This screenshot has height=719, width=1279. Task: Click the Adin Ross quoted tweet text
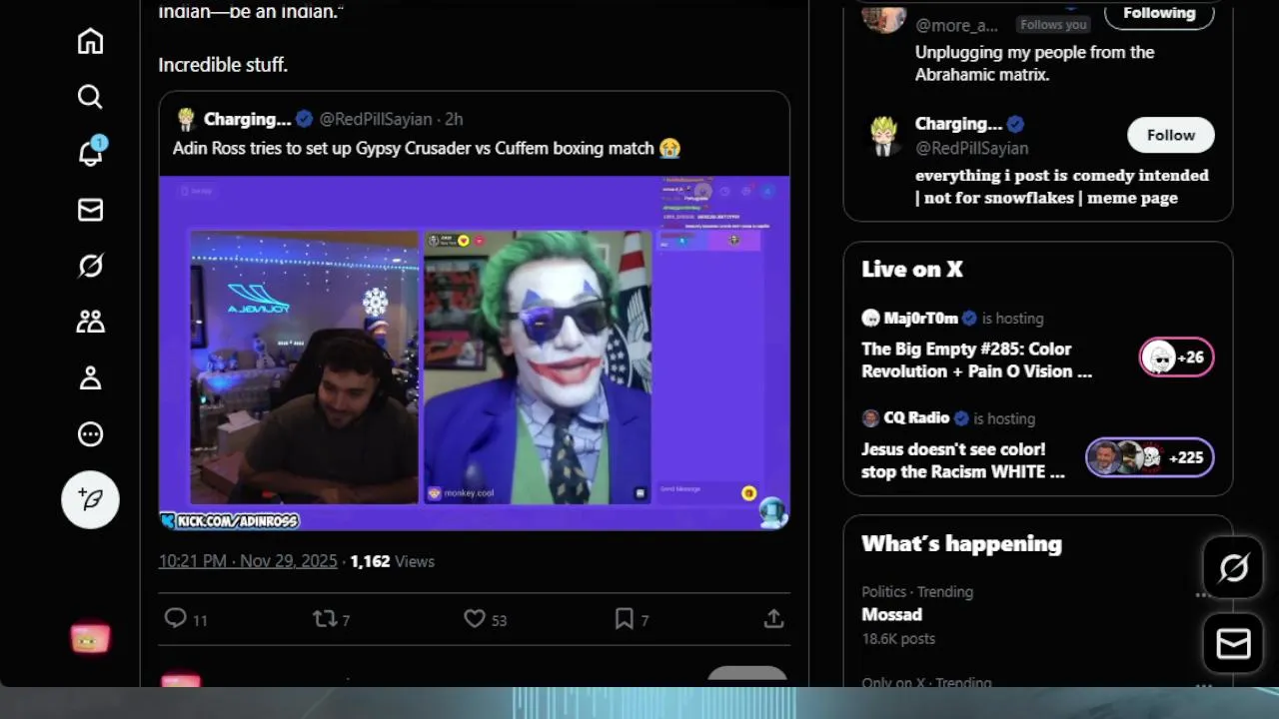tap(427, 148)
